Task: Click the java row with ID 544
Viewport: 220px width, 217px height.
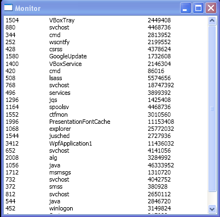Action: pos(106,201)
